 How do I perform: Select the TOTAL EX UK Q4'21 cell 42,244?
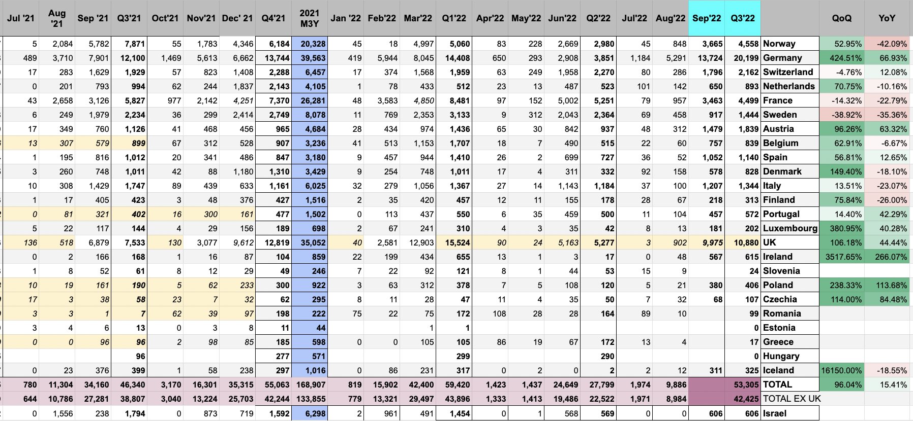[273, 399]
